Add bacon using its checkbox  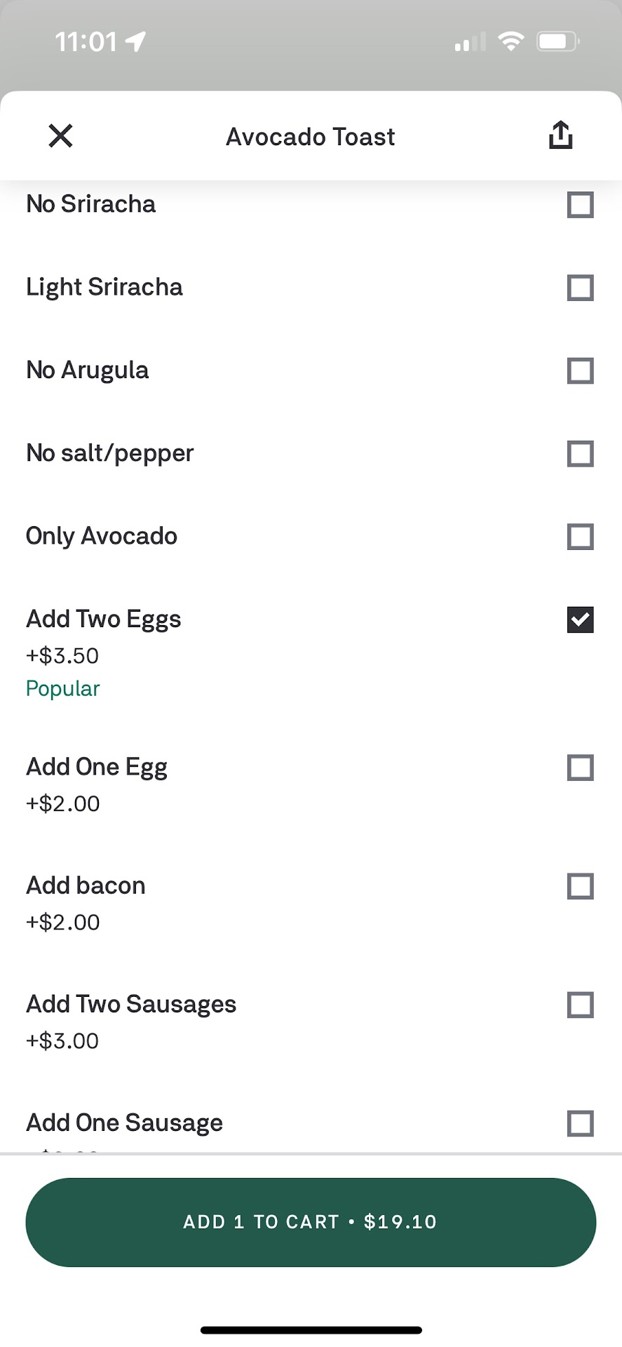[x=580, y=886]
